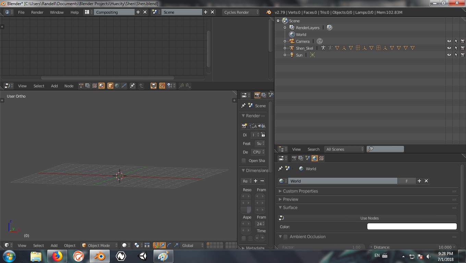
Task: Click the copy nodes icon in node header
Action: [x=182, y=86]
